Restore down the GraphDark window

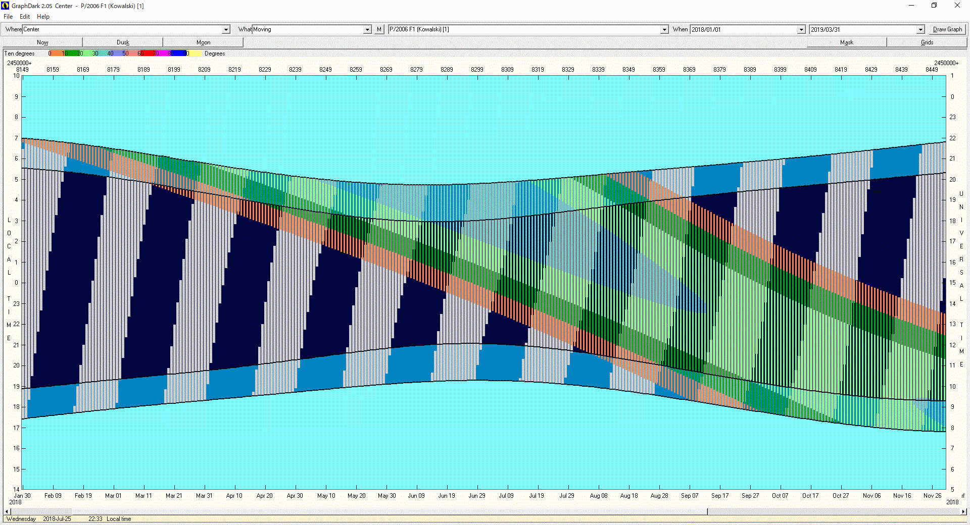click(934, 6)
